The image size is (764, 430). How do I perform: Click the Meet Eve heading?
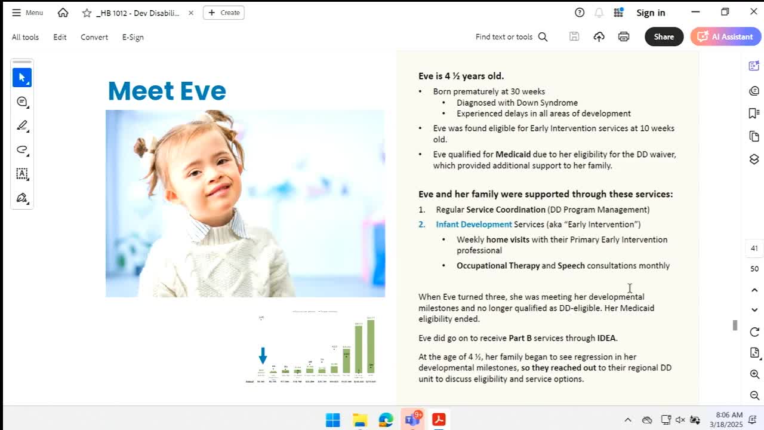pos(167,91)
